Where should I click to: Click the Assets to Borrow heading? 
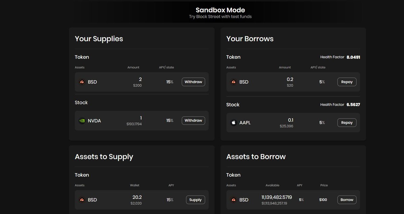click(256, 157)
